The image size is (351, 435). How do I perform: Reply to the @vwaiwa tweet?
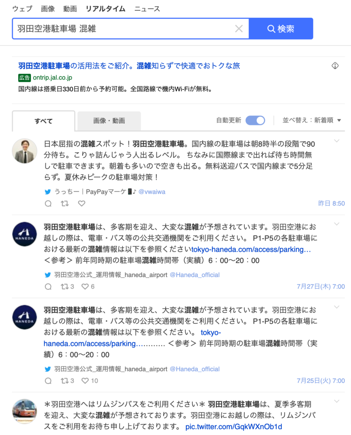click(48, 203)
